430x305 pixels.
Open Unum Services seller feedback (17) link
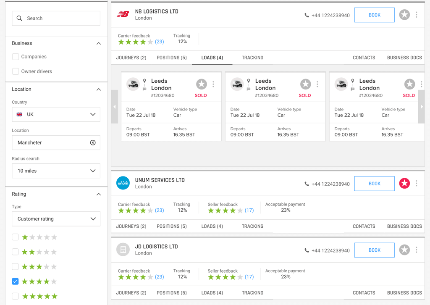249,210
